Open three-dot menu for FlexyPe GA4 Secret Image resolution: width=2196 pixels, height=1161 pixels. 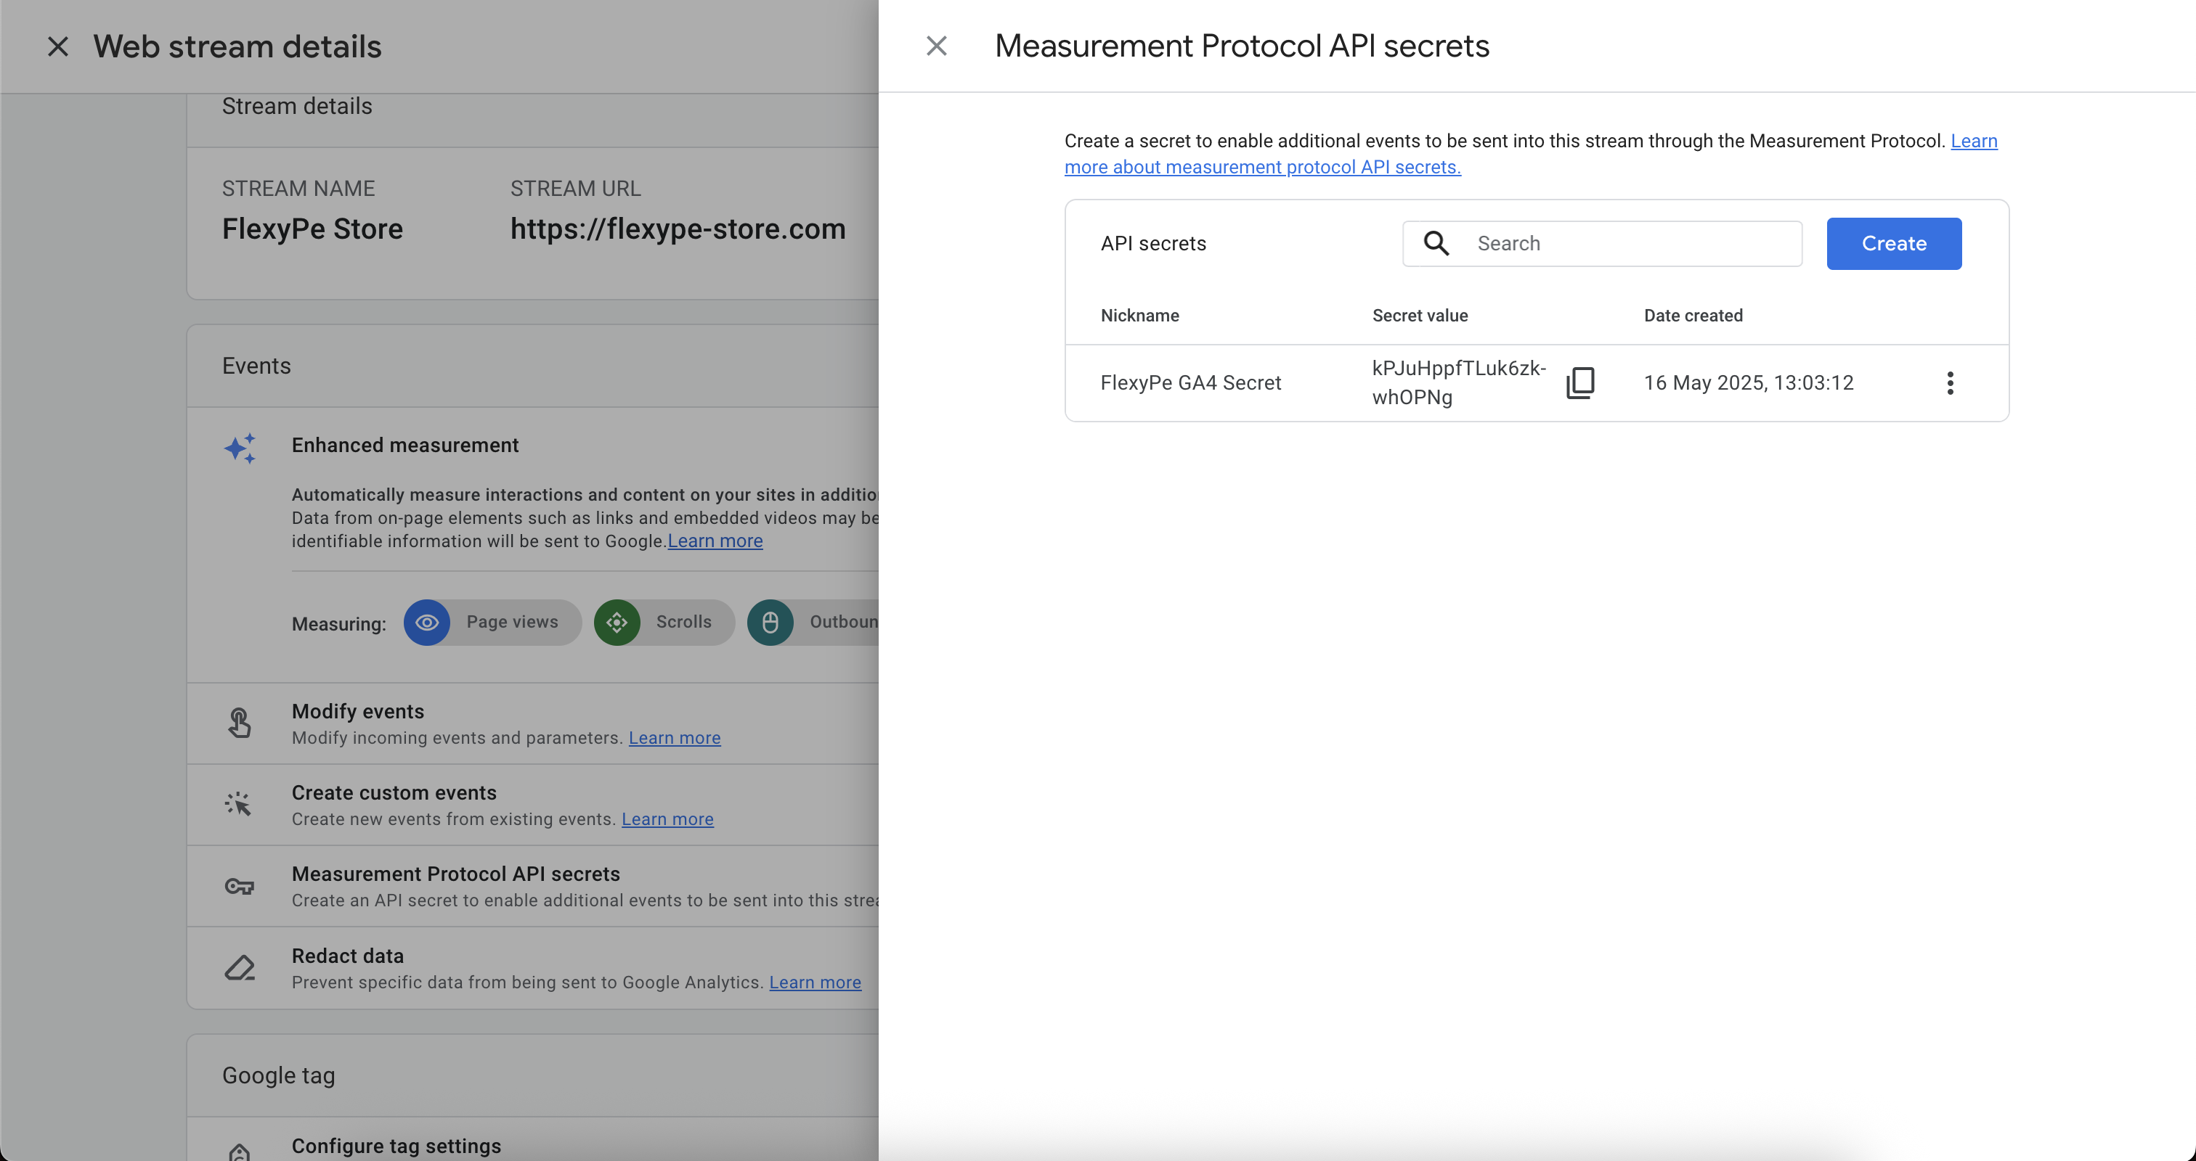tap(1950, 382)
